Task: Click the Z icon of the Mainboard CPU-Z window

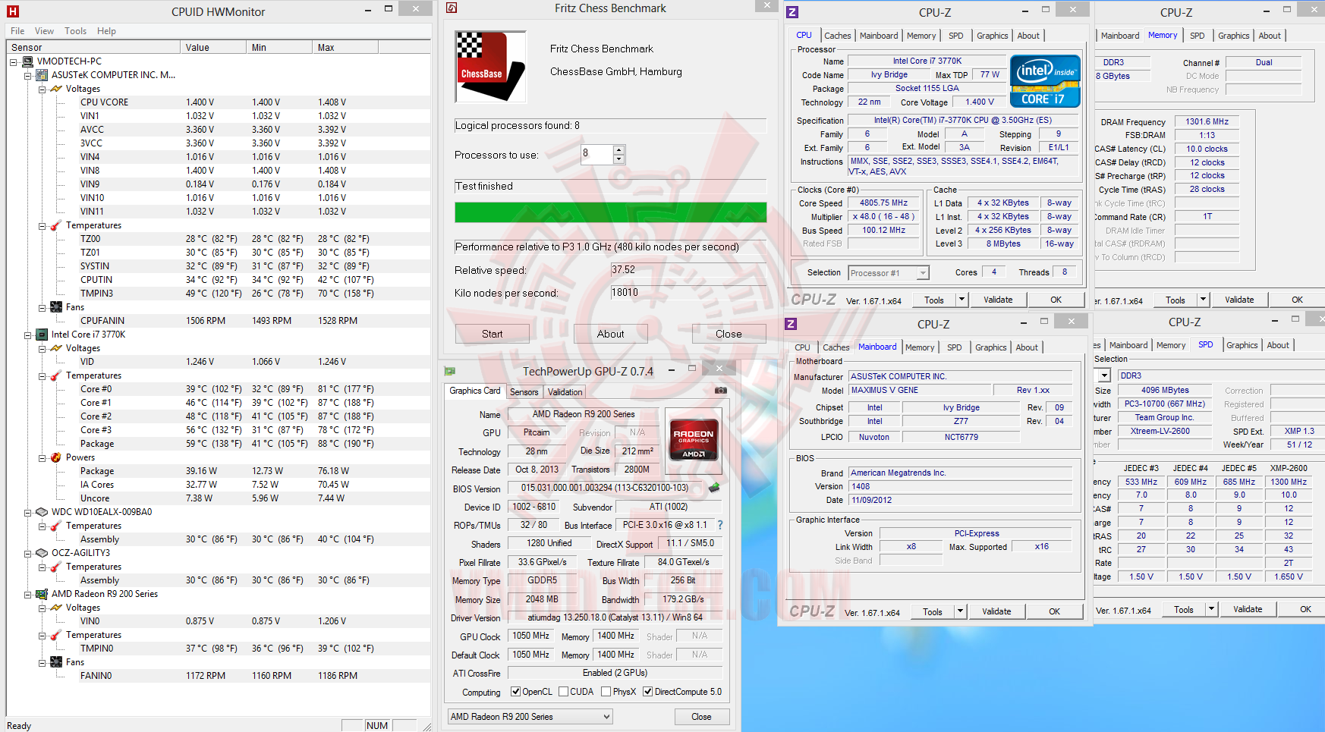Action: click(x=791, y=324)
